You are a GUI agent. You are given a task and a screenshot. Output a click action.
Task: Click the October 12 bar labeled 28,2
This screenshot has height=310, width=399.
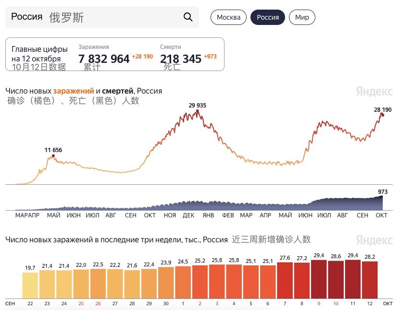coord(370,280)
